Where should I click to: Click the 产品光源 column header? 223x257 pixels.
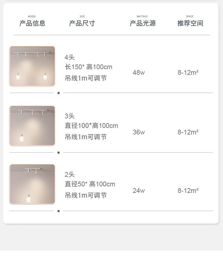[x=142, y=23]
